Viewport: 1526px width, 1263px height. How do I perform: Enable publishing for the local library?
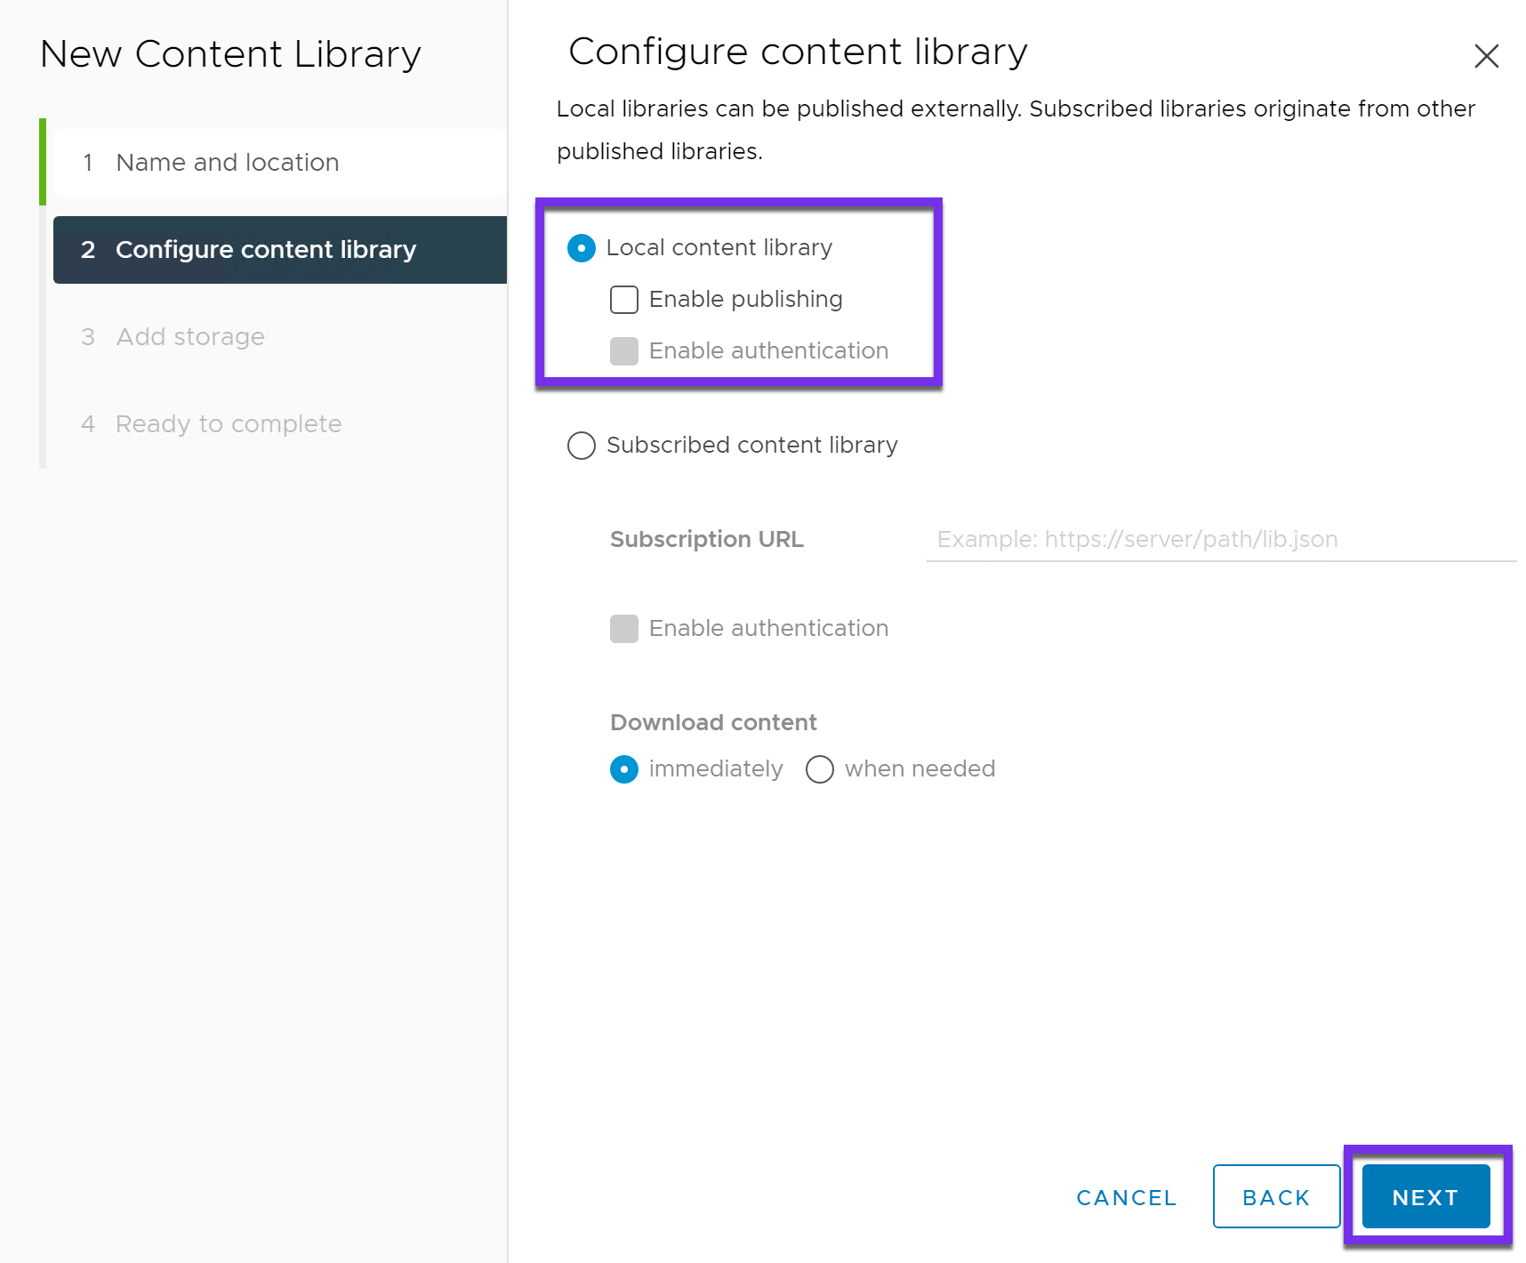(x=624, y=300)
